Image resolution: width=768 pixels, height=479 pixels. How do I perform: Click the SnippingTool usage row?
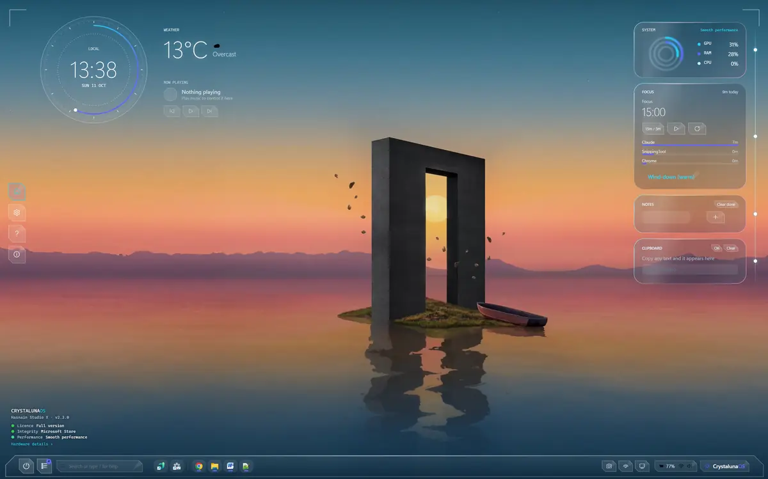(x=690, y=152)
